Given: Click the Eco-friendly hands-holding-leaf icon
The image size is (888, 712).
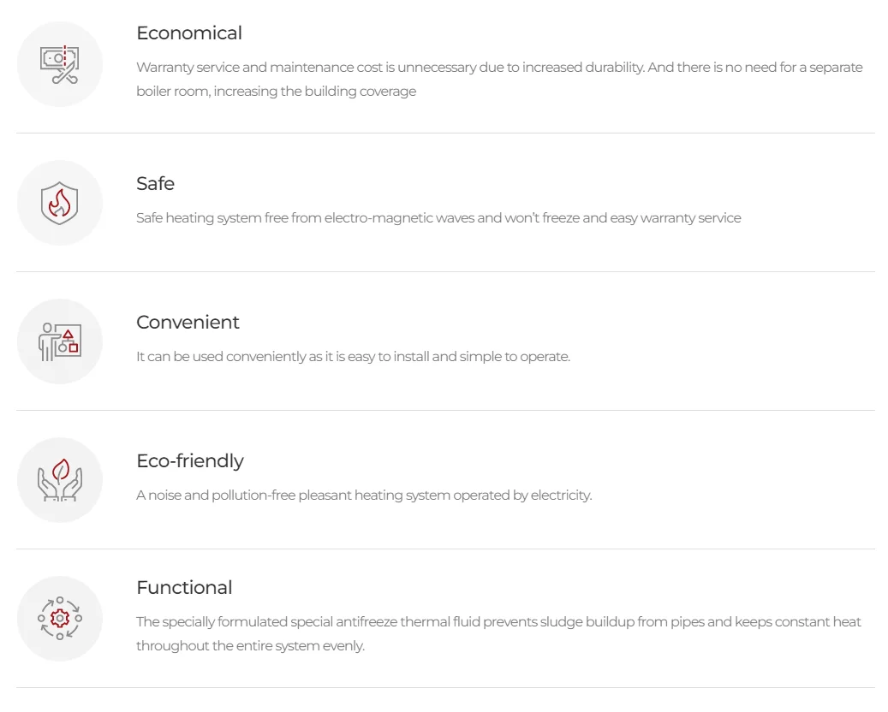Looking at the screenshot, I should pos(59,480).
